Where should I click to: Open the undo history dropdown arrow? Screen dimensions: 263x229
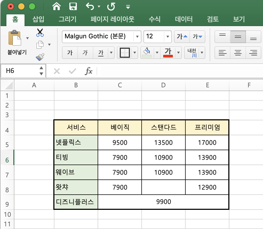point(99,7)
